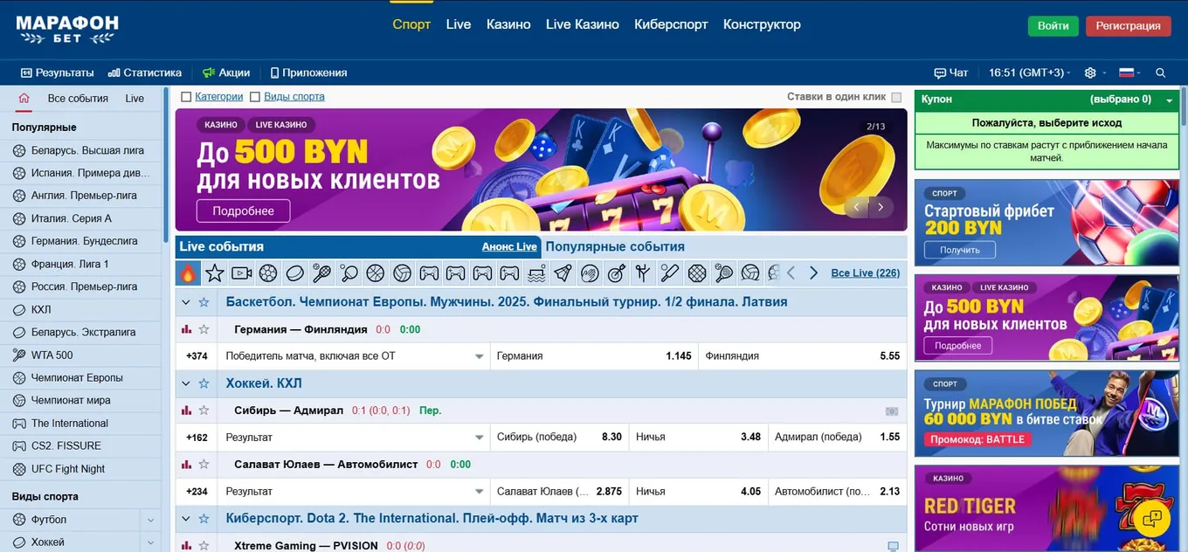Enable Ставки в один клик checkbox
Image resolution: width=1188 pixels, height=552 pixels.
pyautogui.click(x=896, y=98)
